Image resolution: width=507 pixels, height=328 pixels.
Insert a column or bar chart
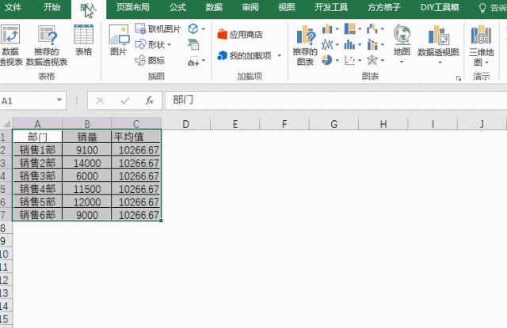[x=327, y=29]
